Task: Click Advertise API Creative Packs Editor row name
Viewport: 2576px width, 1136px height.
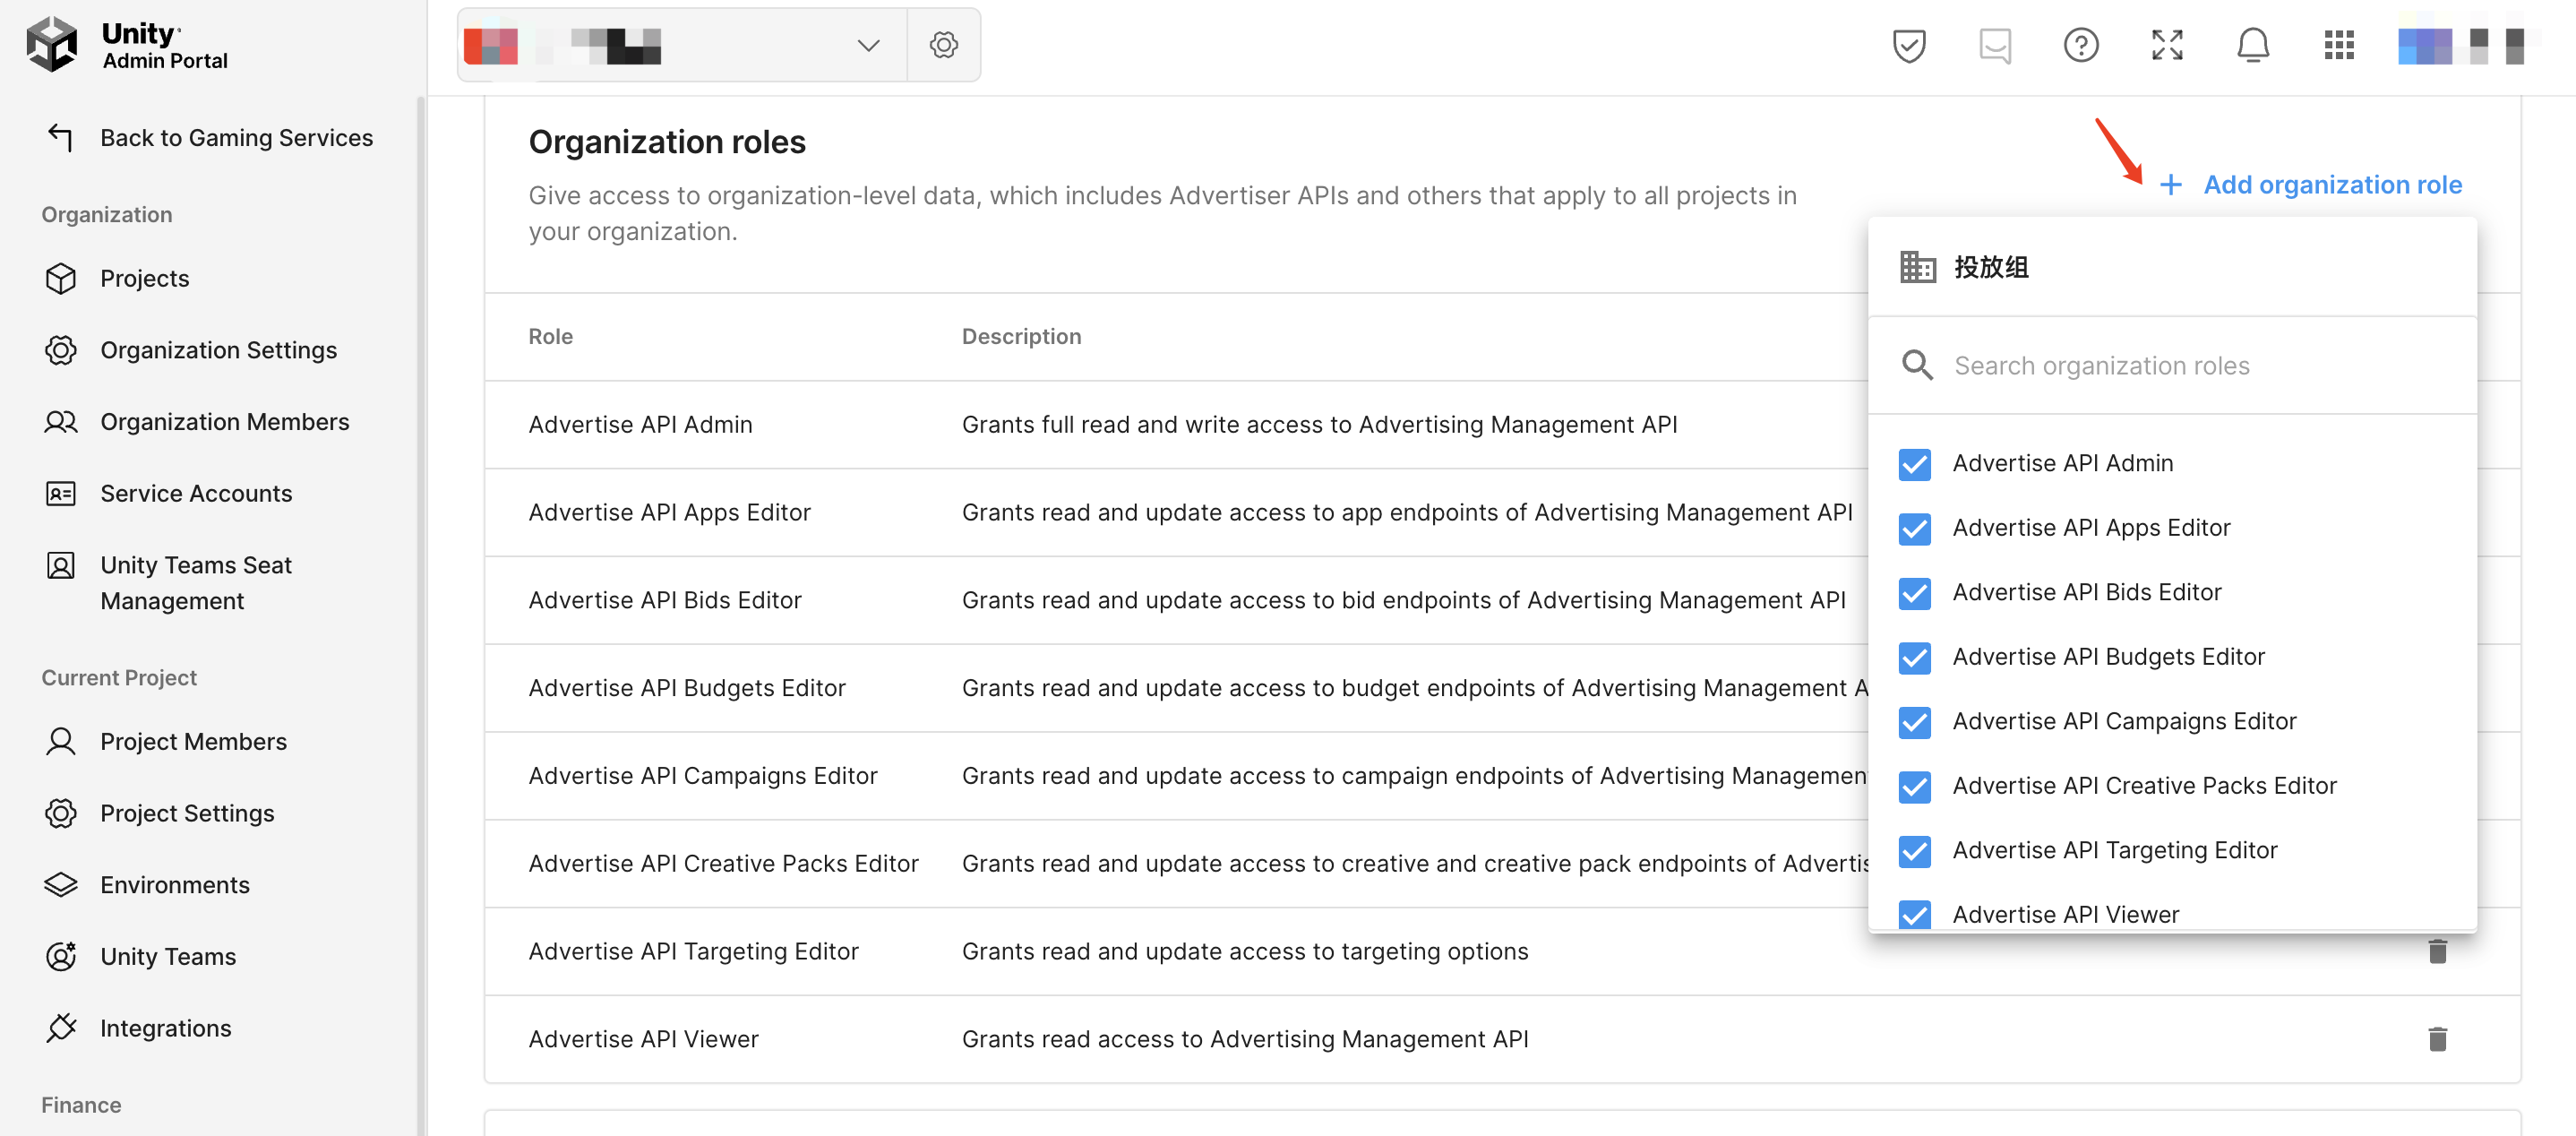Action: [x=723, y=864]
